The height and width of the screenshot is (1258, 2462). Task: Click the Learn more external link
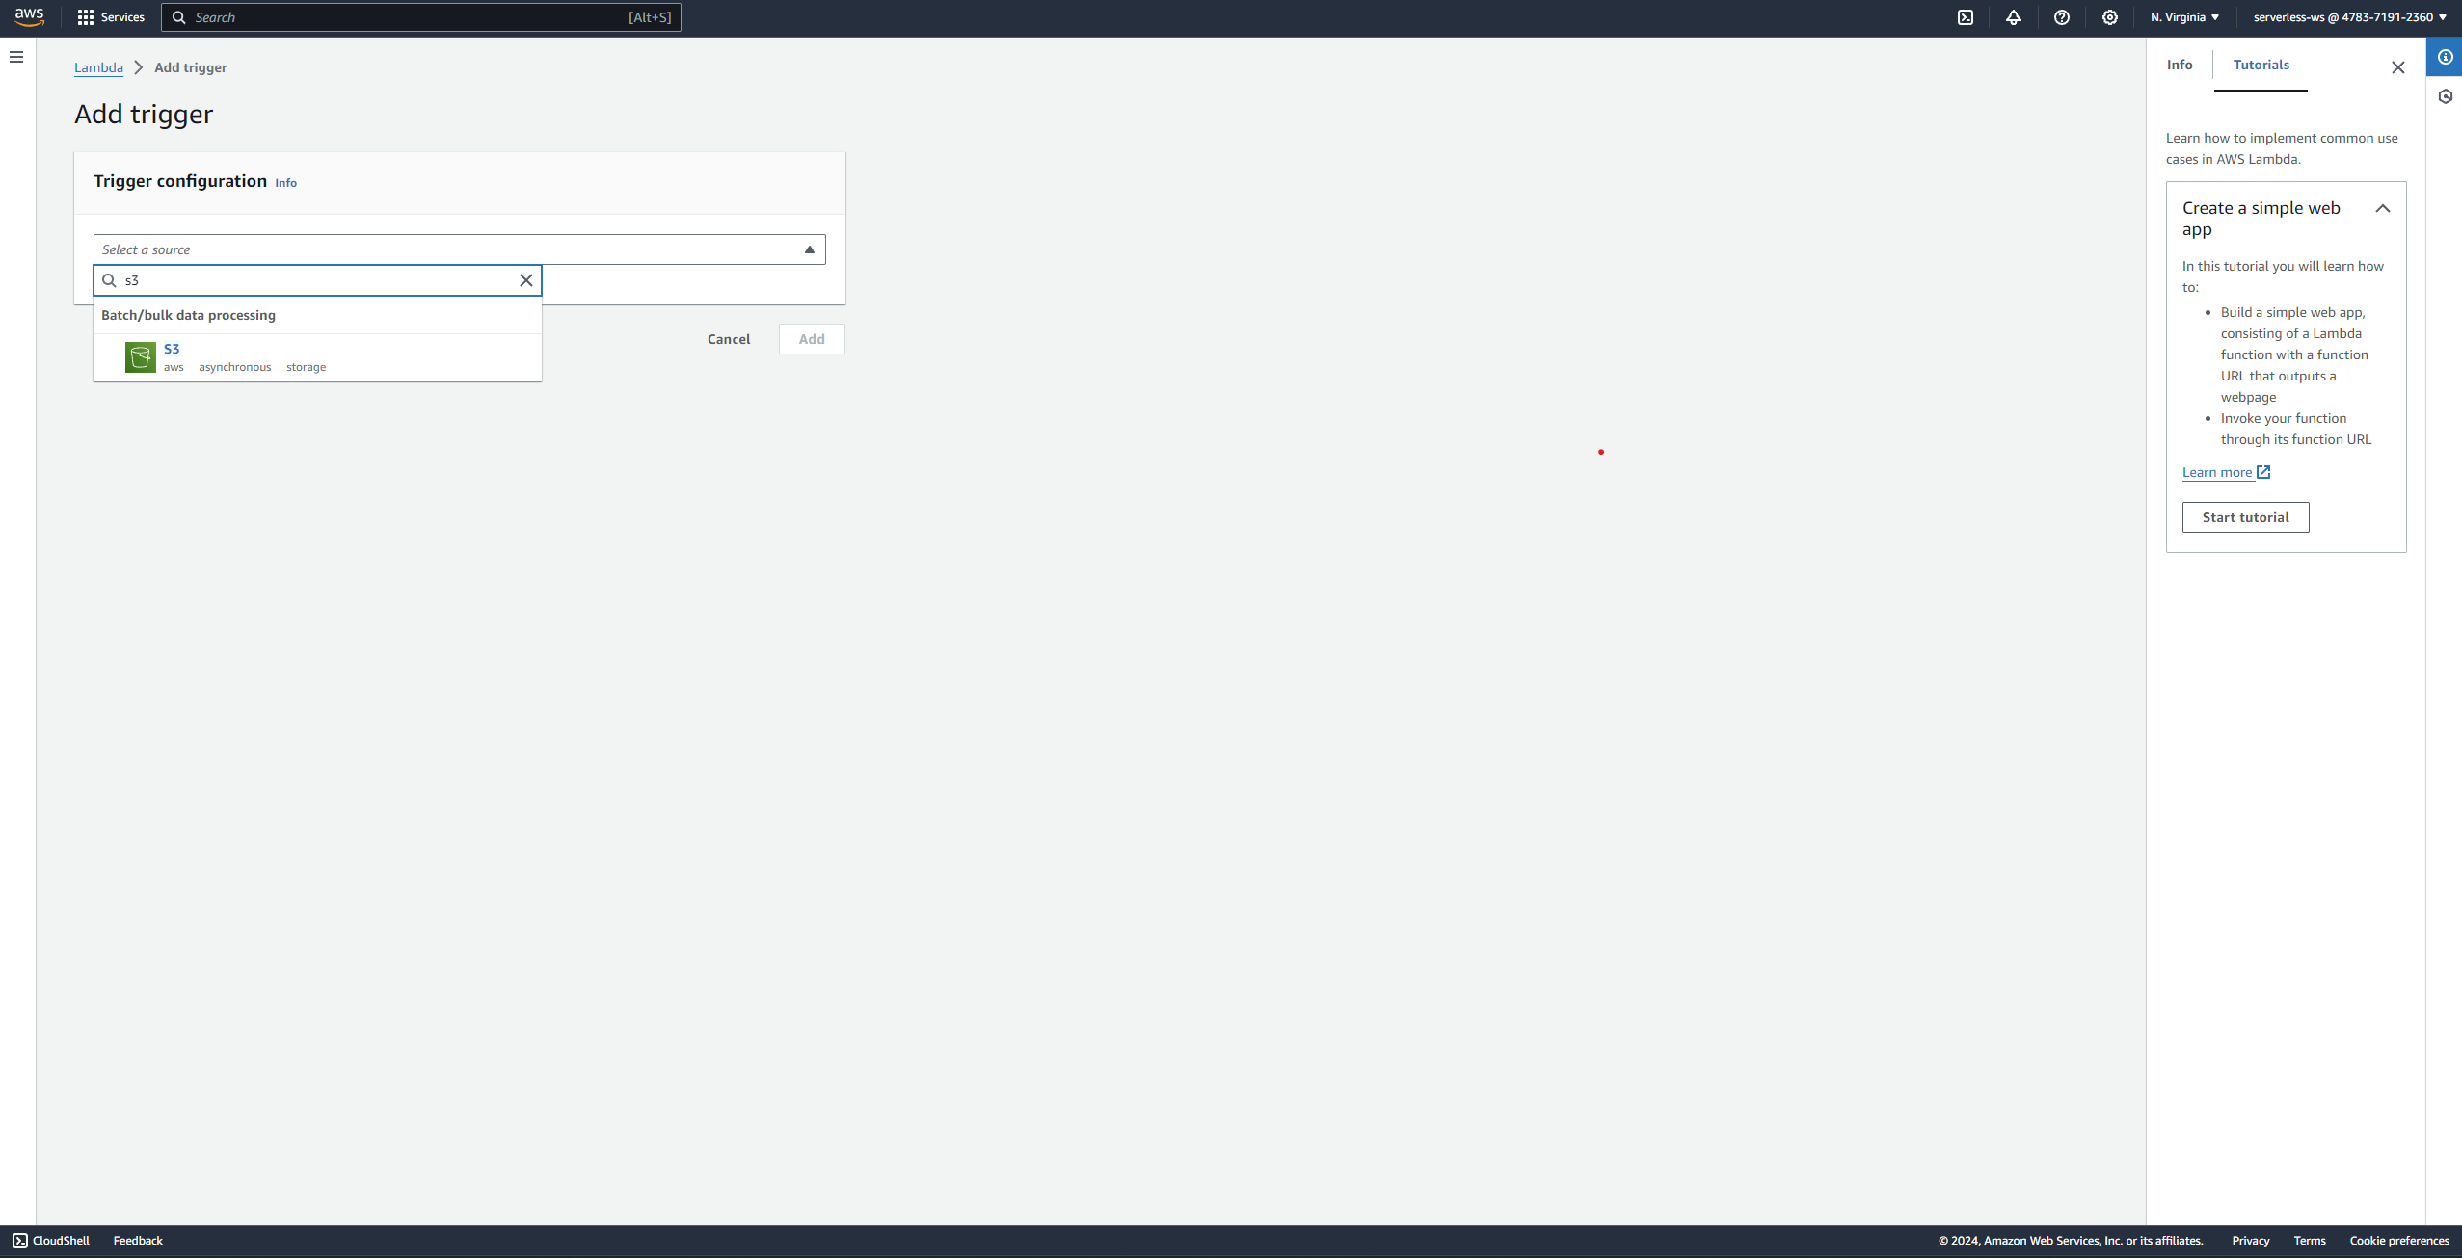(x=2226, y=472)
